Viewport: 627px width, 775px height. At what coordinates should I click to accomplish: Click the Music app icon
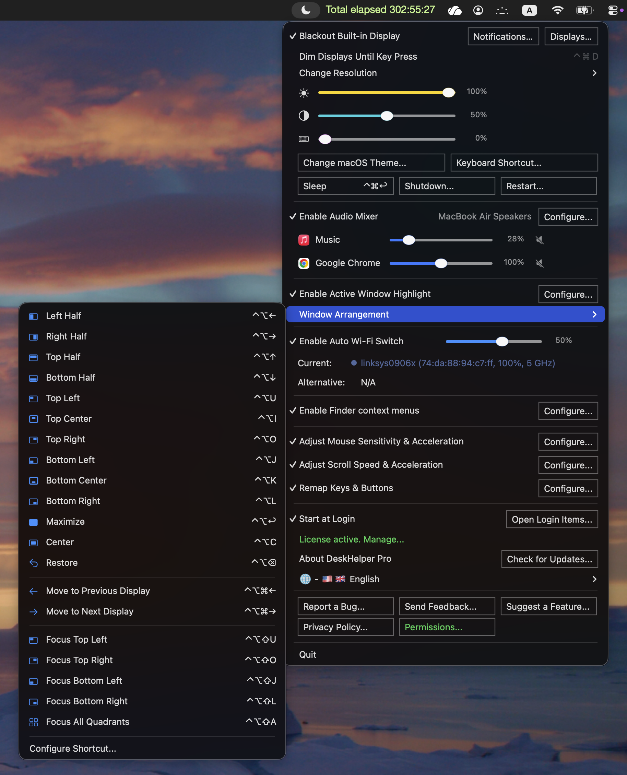304,240
